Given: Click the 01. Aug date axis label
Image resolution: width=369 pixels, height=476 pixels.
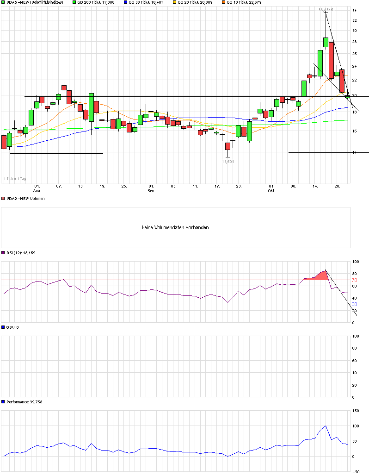Looking at the screenshot, I should (x=37, y=188).
